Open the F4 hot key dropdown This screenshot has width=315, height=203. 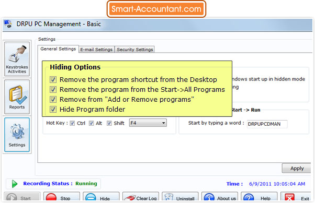(148, 123)
